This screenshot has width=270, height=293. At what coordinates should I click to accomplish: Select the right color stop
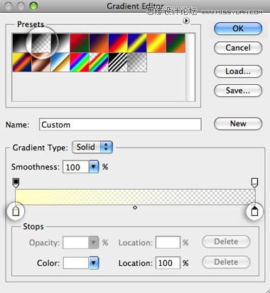(254, 211)
